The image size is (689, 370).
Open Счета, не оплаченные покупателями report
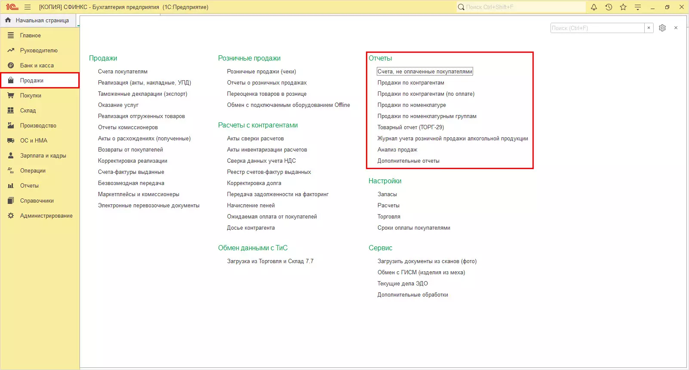425,71
